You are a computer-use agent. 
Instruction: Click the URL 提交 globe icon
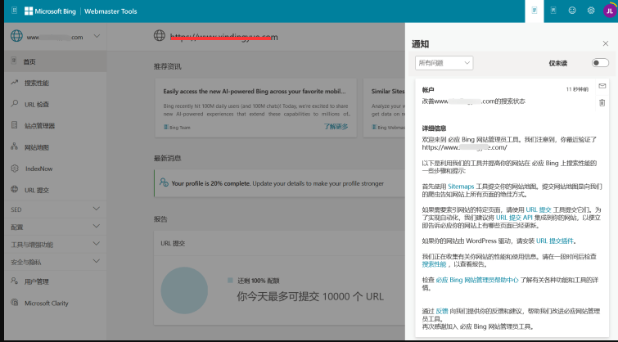15,189
